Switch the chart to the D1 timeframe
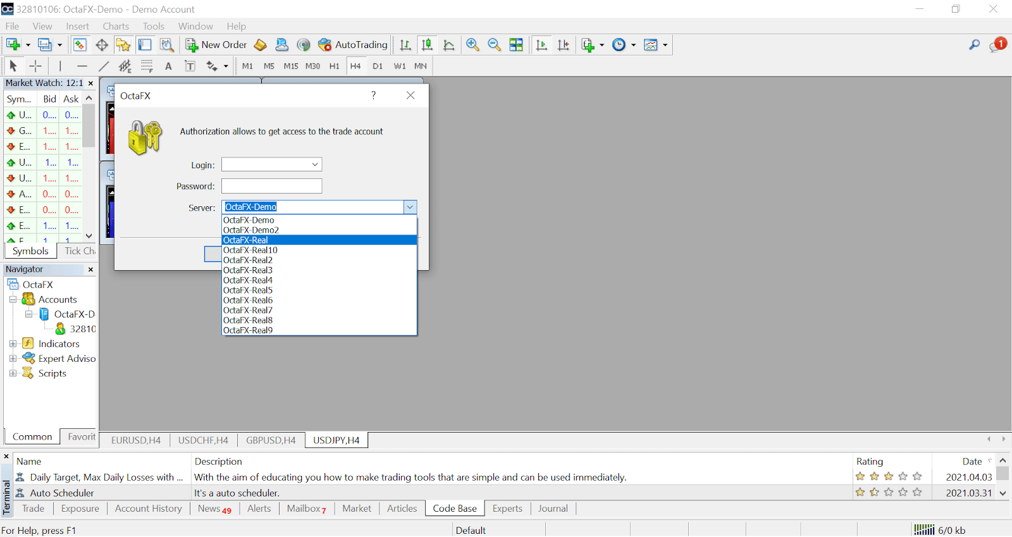Screen dimensions: 1012x537 [378, 66]
